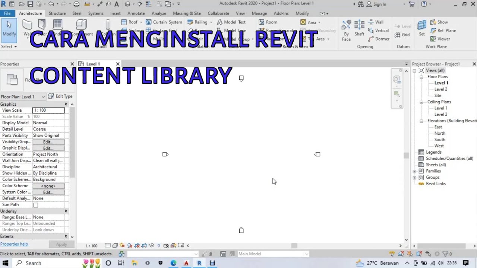Pick the Room tool
The image size is (477, 268).
click(x=268, y=22)
